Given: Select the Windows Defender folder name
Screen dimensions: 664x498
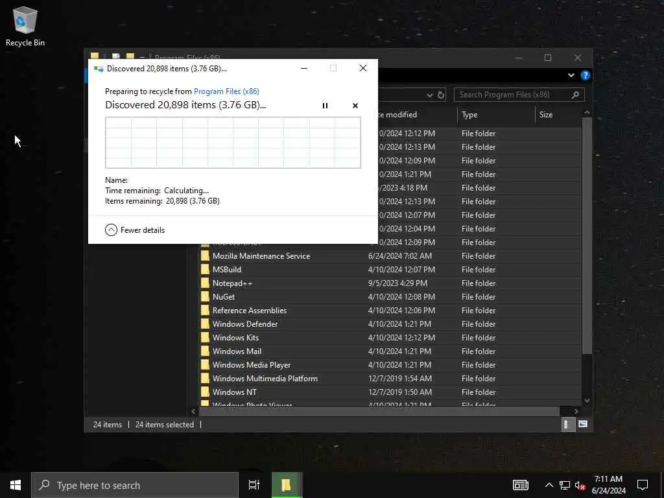Looking at the screenshot, I should coord(245,324).
